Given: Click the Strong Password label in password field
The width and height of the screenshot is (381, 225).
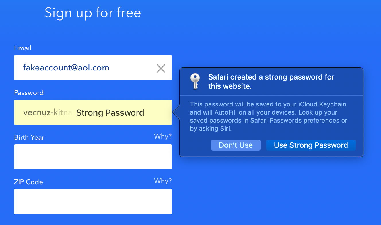Looking at the screenshot, I should 110,113.
